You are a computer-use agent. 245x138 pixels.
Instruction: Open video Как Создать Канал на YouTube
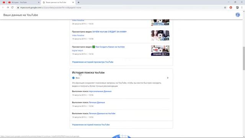[x=110, y=47]
